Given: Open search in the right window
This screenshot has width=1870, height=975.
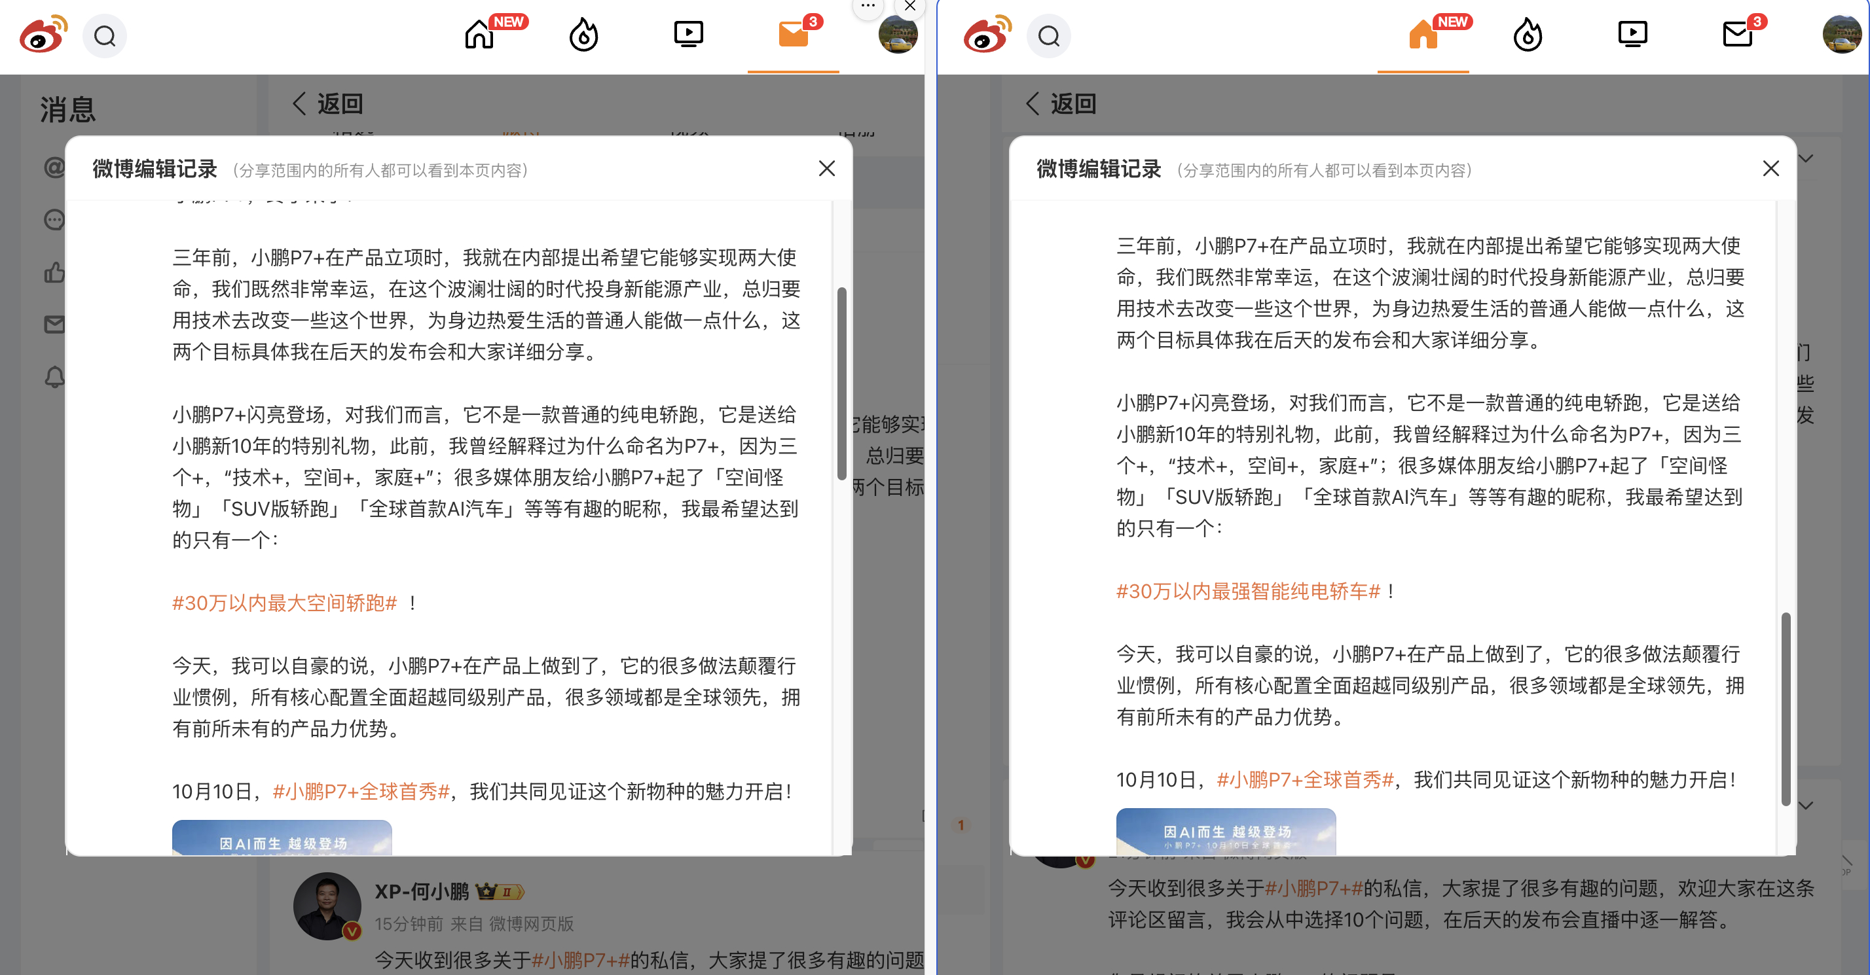Looking at the screenshot, I should (1049, 35).
